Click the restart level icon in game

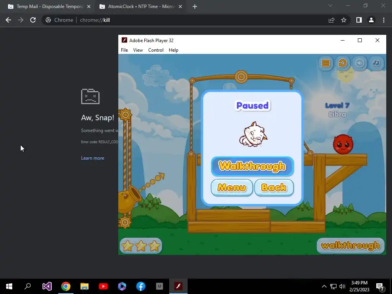coord(343,63)
